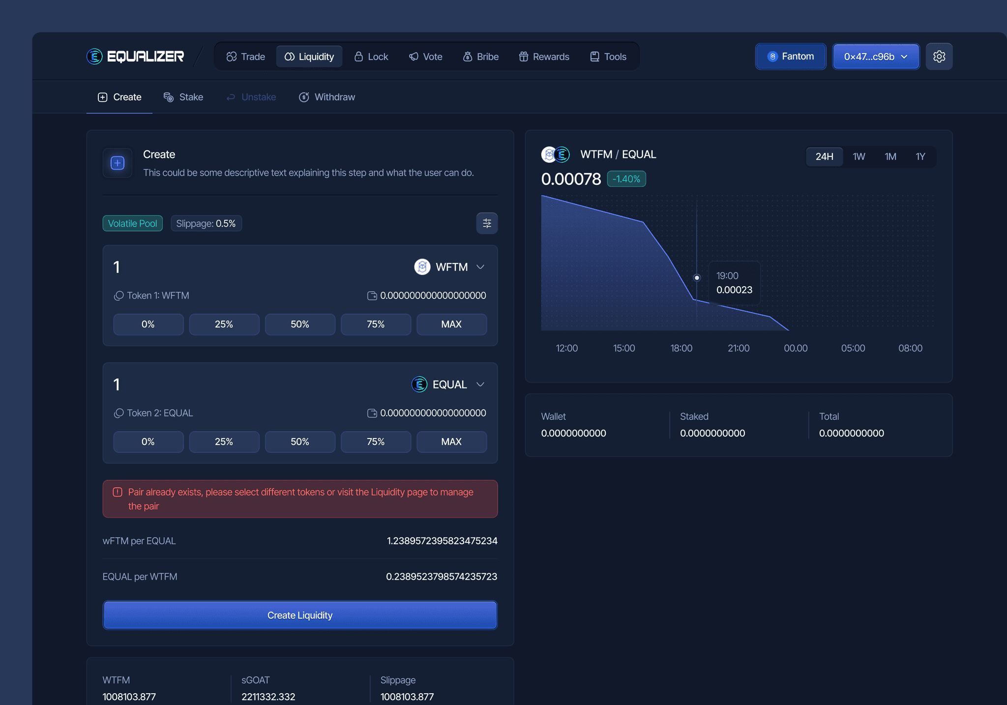Go to Rewards in navigation
The width and height of the screenshot is (1007, 705).
tap(544, 57)
